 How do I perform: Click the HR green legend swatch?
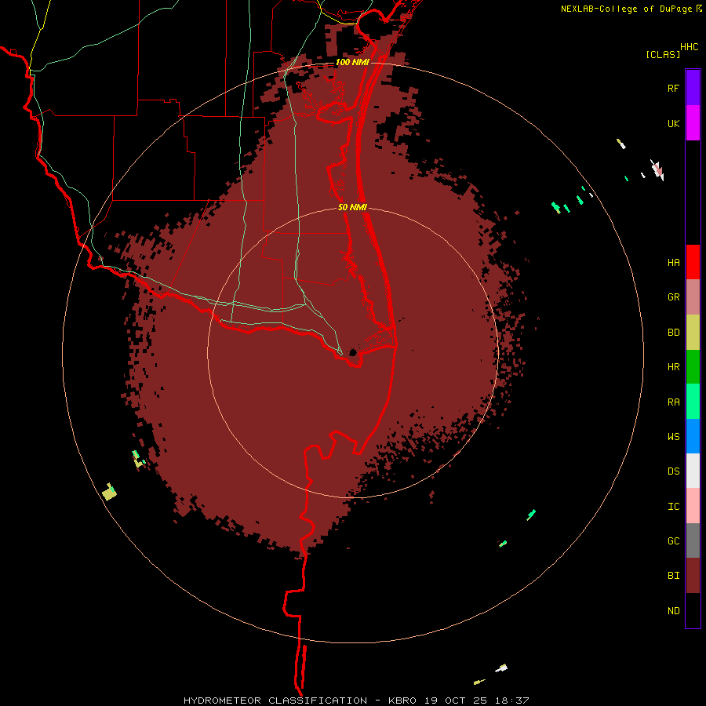(x=693, y=367)
